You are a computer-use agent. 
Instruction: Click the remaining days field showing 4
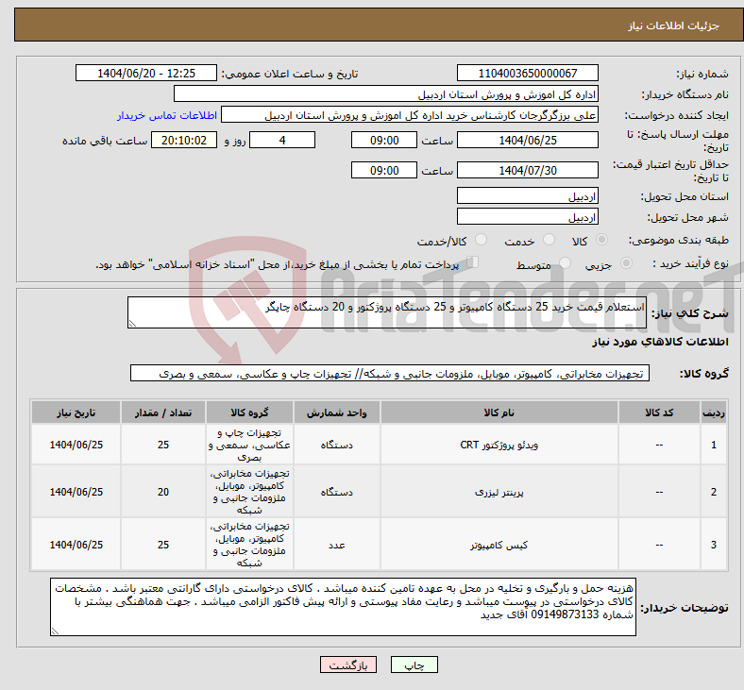(282, 140)
